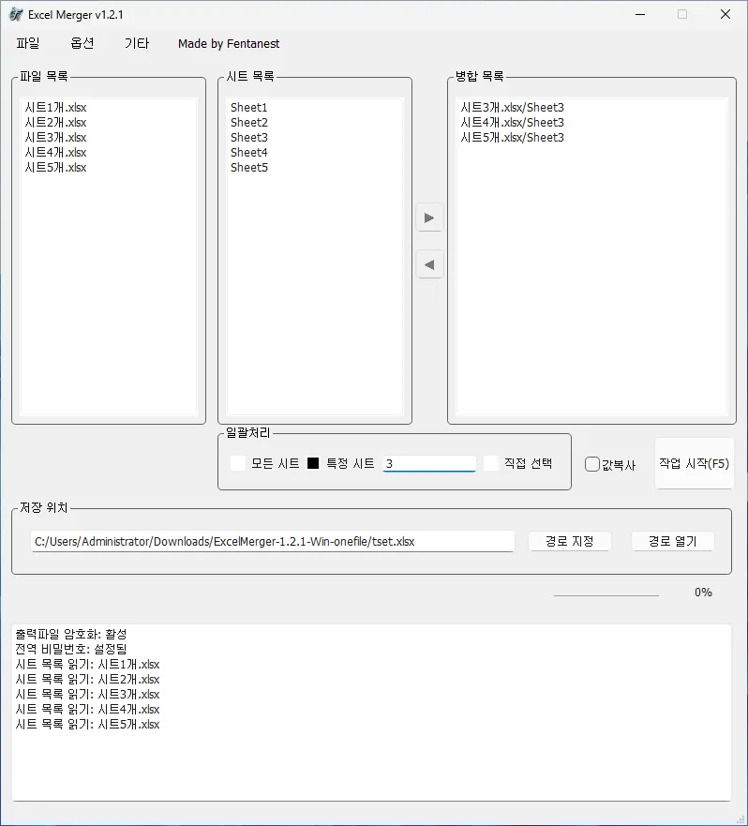The width and height of the screenshot is (748, 826).
Task: Click the 경로 열기 button
Action: 673,541
